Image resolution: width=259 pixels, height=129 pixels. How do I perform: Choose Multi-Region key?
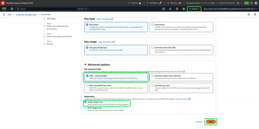(85, 108)
